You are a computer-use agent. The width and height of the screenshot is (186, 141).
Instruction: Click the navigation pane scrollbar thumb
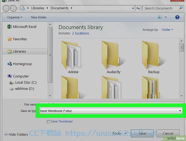click(x=50, y=55)
